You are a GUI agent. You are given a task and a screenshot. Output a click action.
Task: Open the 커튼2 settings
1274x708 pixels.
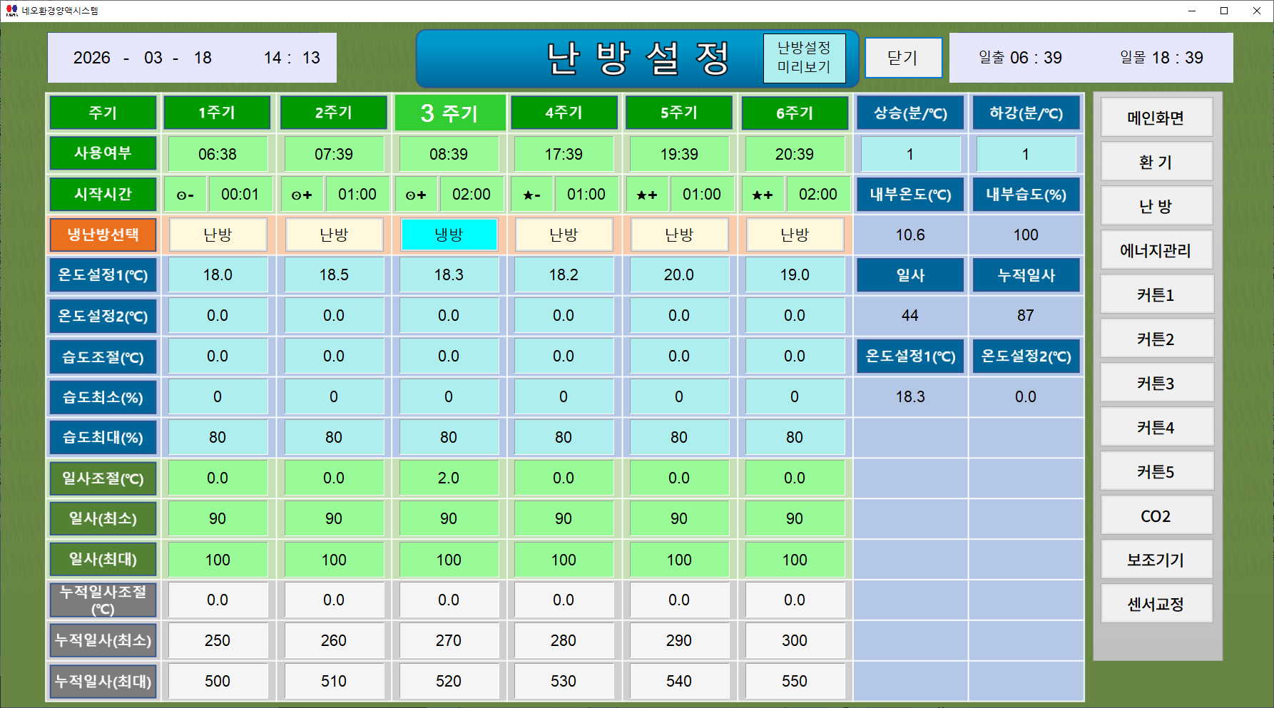coord(1156,339)
